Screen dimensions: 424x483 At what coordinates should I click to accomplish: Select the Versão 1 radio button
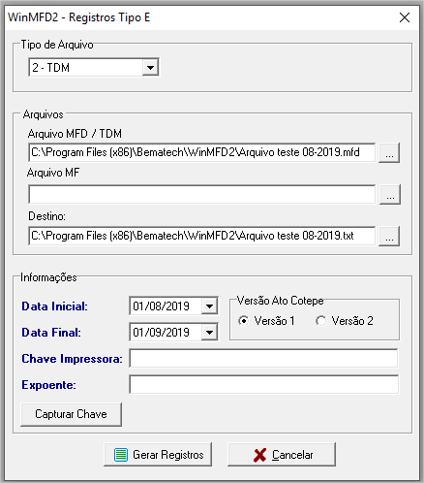pyautogui.click(x=244, y=321)
